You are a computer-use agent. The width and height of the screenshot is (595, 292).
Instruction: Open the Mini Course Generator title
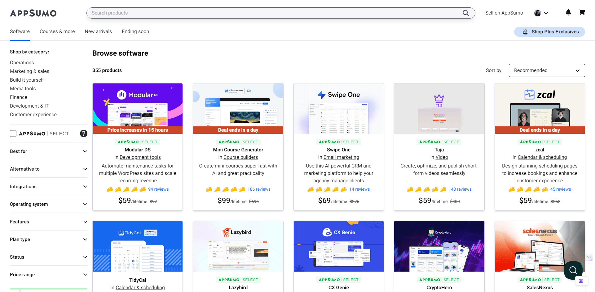point(238,150)
